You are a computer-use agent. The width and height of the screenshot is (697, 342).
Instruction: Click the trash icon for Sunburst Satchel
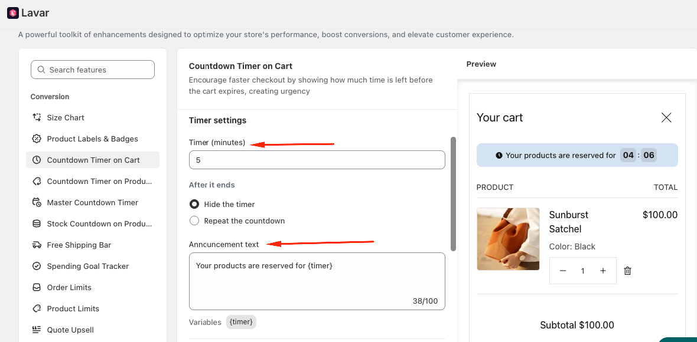click(628, 271)
